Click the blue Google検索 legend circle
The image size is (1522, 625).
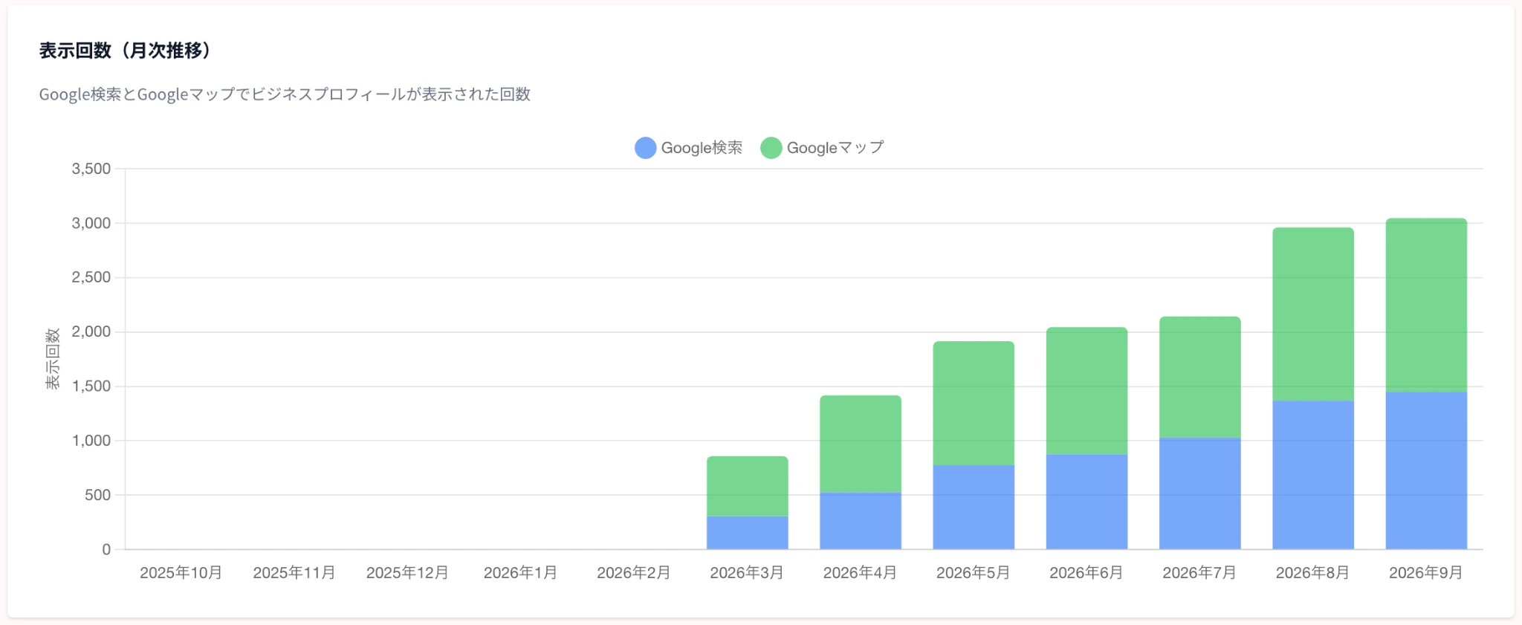pos(645,148)
